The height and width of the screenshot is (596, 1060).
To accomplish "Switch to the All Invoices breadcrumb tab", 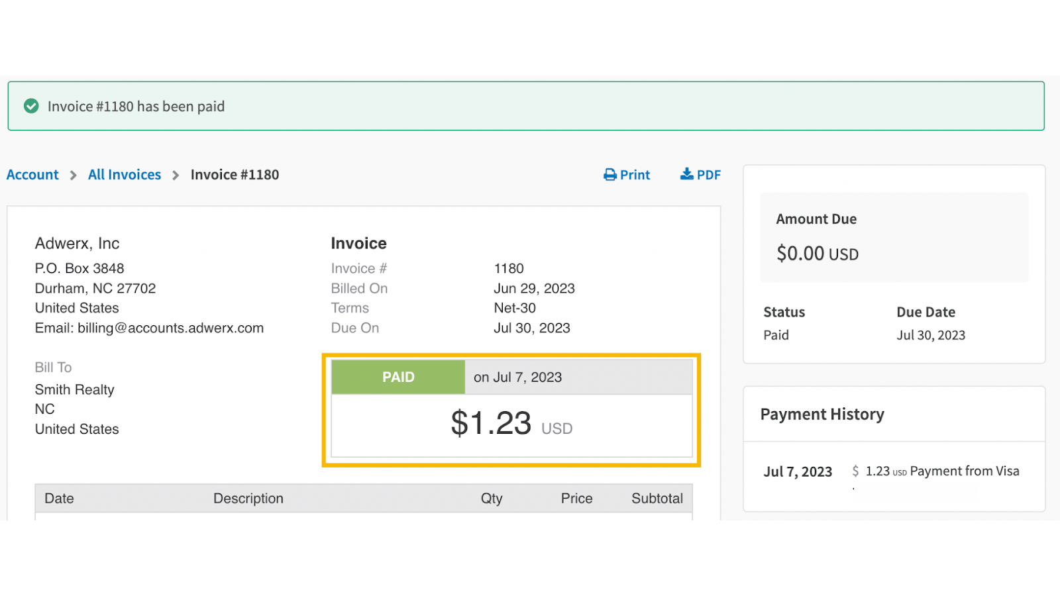I will point(124,174).
